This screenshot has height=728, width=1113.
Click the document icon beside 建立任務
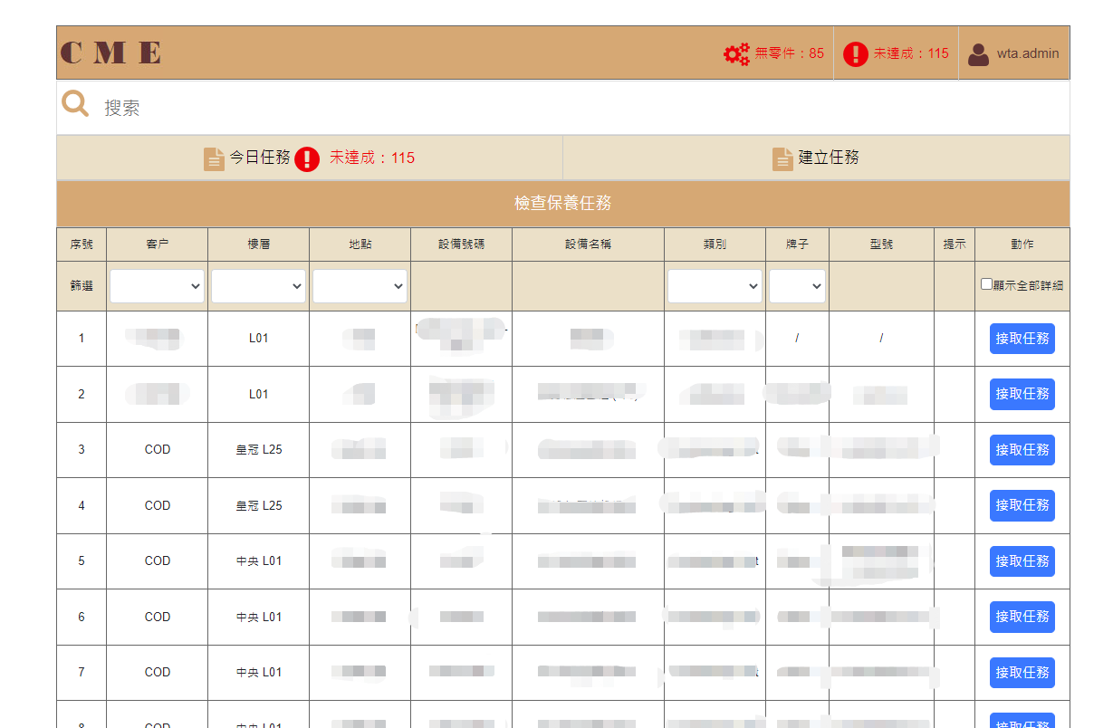click(x=782, y=158)
